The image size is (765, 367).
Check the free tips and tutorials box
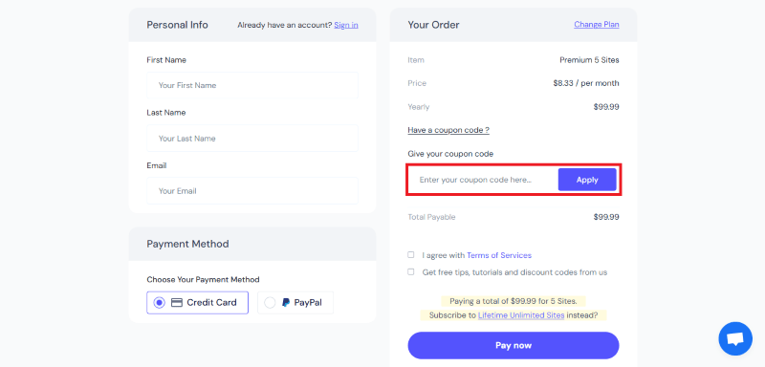[x=411, y=272]
